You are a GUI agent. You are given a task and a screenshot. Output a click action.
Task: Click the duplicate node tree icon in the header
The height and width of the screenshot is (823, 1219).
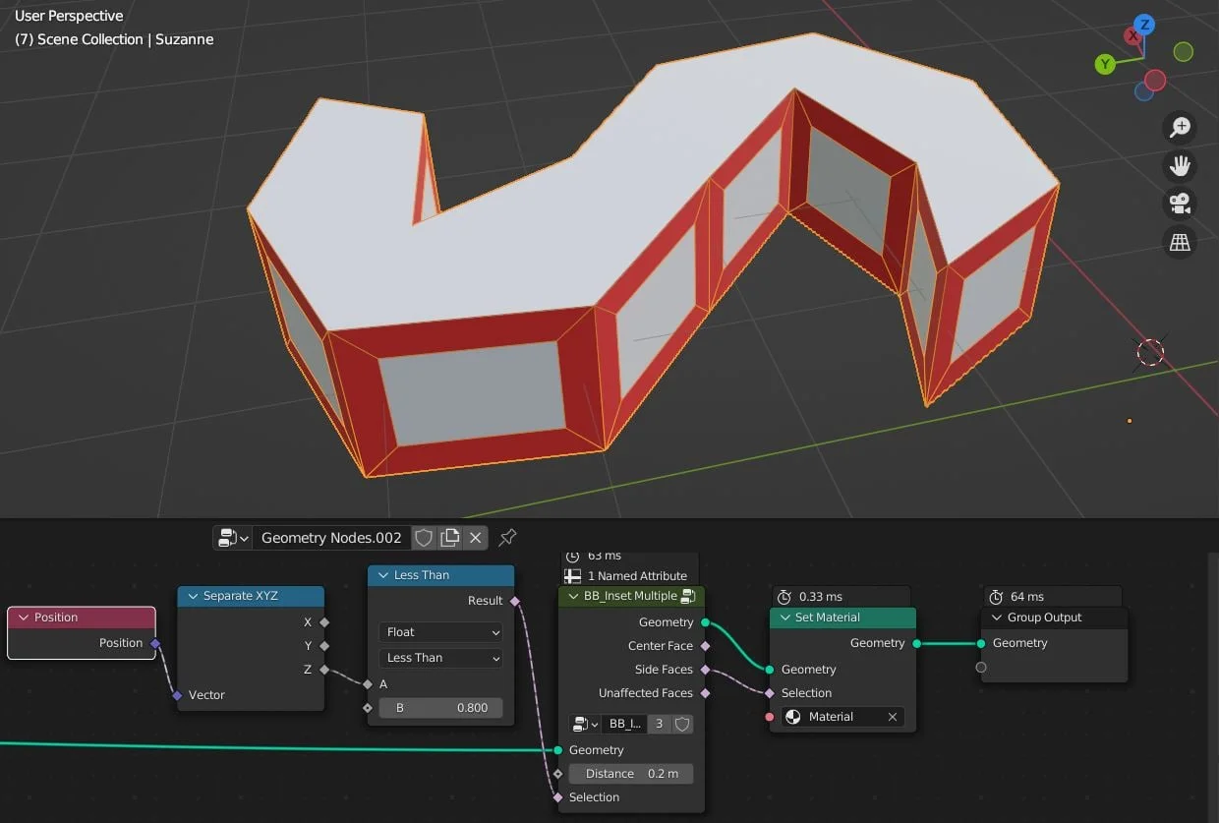click(449, 538)
